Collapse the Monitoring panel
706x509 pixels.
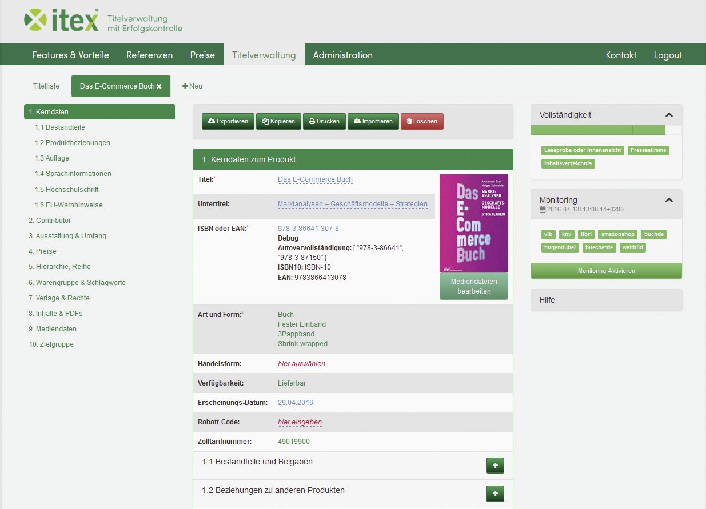669,201
